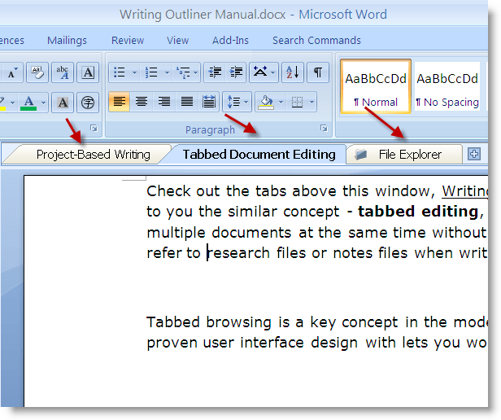Apply Distributed alignment
Image resolution: width=501 pixels, height=420 pixels.
coord(209,102)
